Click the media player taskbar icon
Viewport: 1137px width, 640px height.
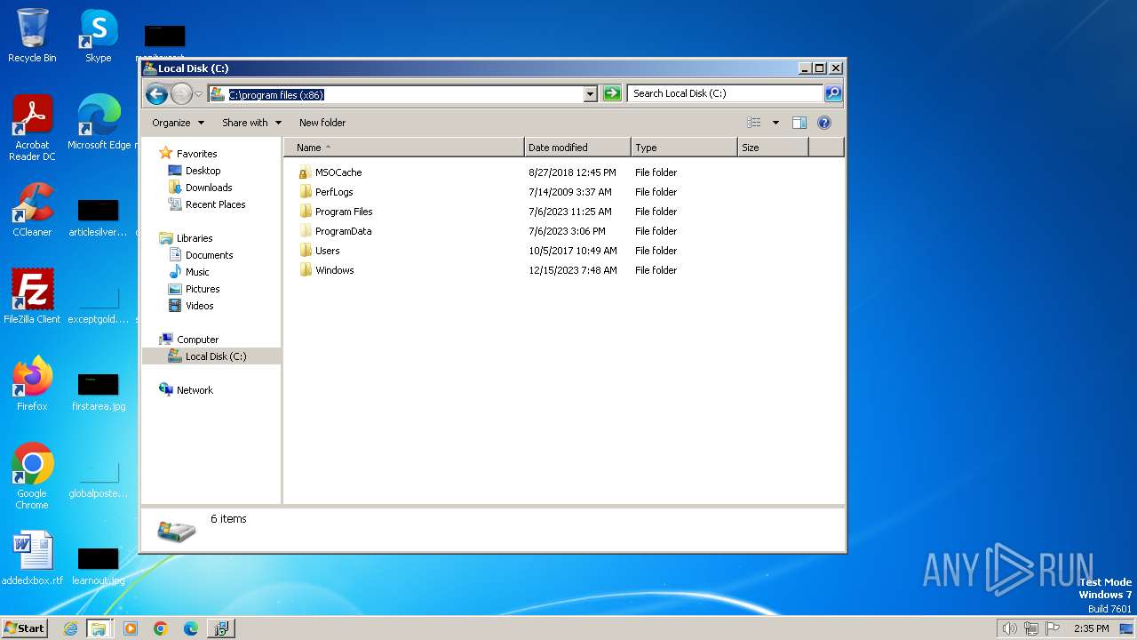click(131, 628)
